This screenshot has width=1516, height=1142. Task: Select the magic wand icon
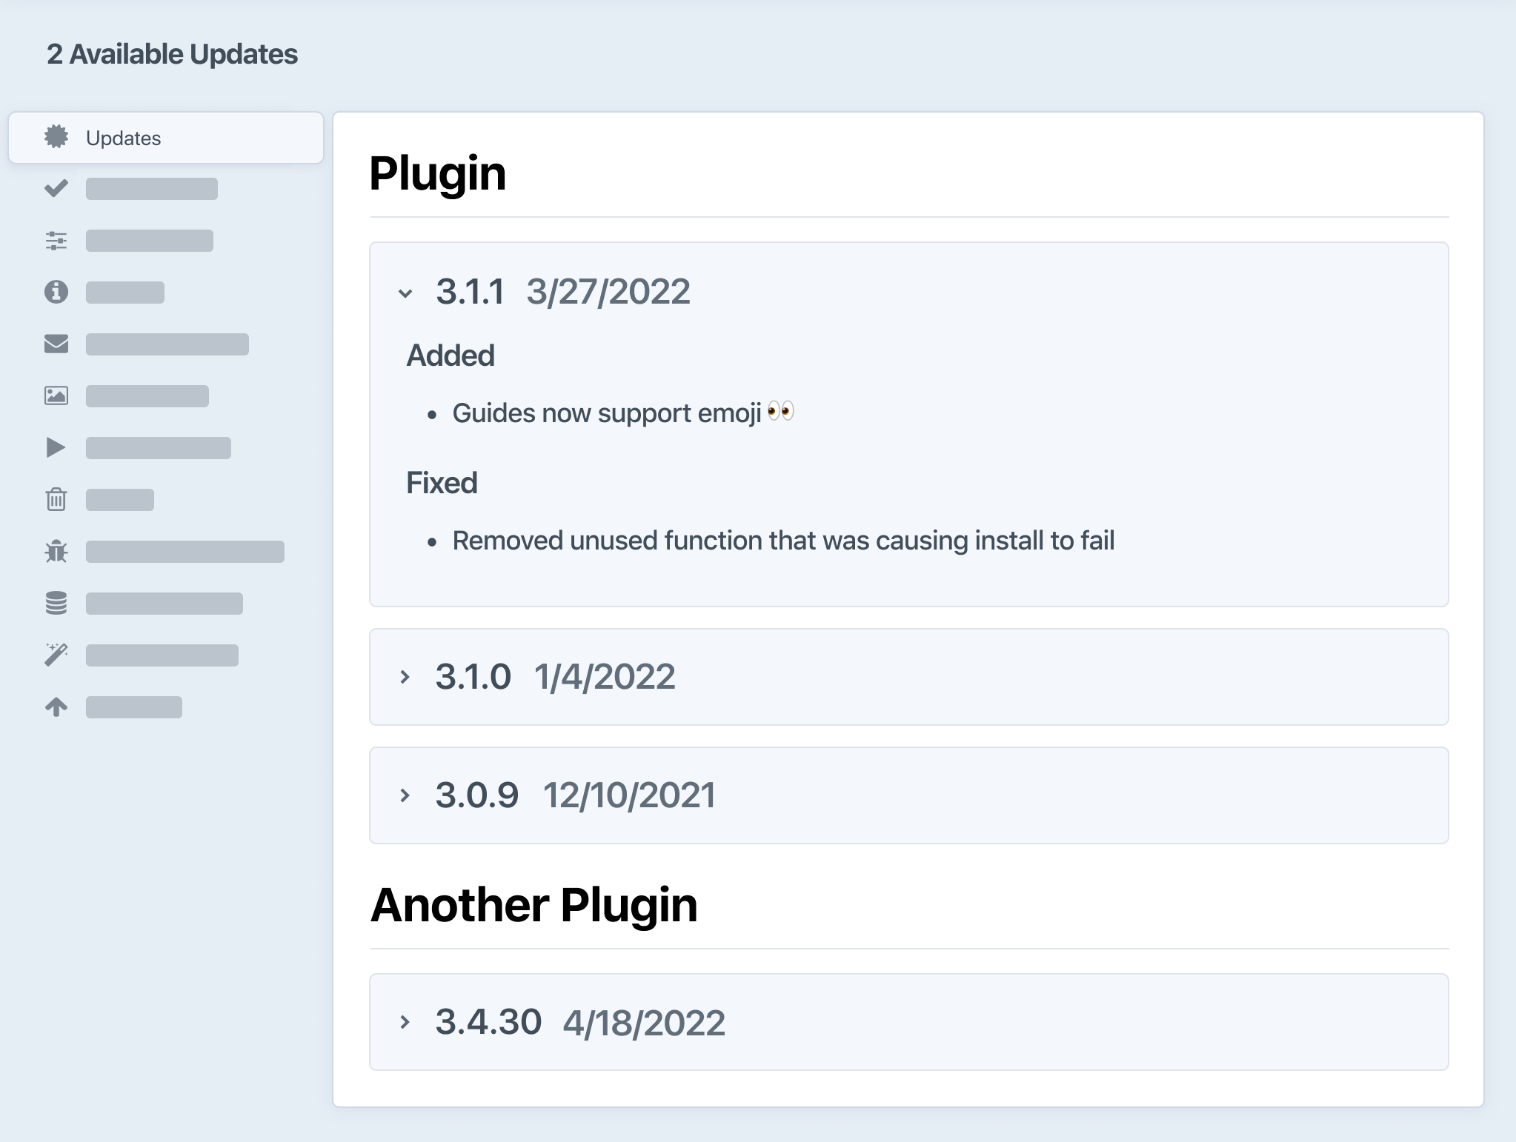pos(56,655)
